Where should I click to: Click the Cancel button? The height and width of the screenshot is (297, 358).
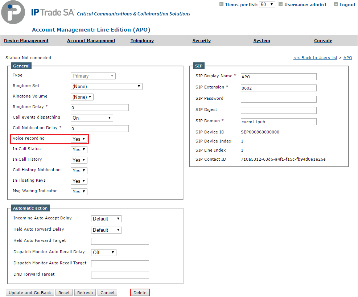pos(107,293)
